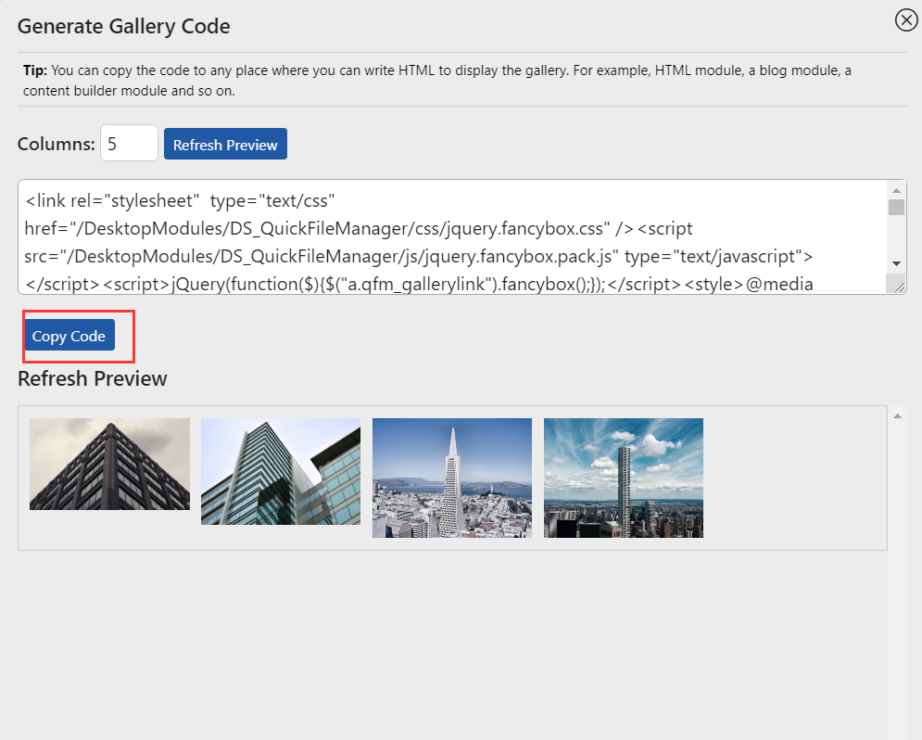Click the Refresh Preview section heading
Image resolution: width=922 pixels, height=740 pixels.
coord(93,378)
